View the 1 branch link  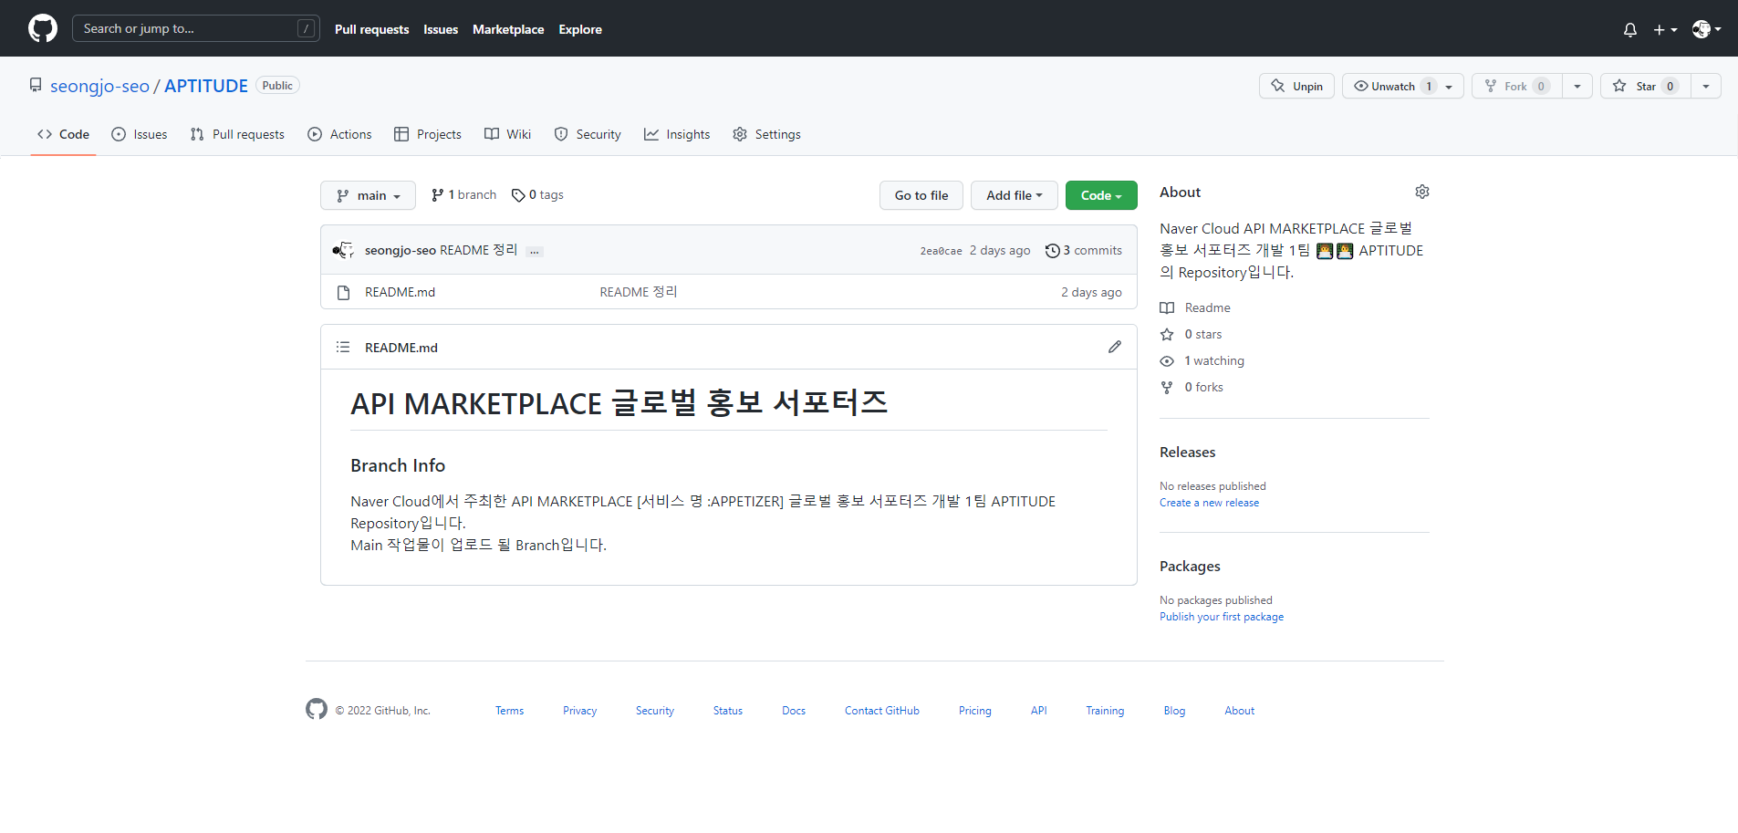463,195
